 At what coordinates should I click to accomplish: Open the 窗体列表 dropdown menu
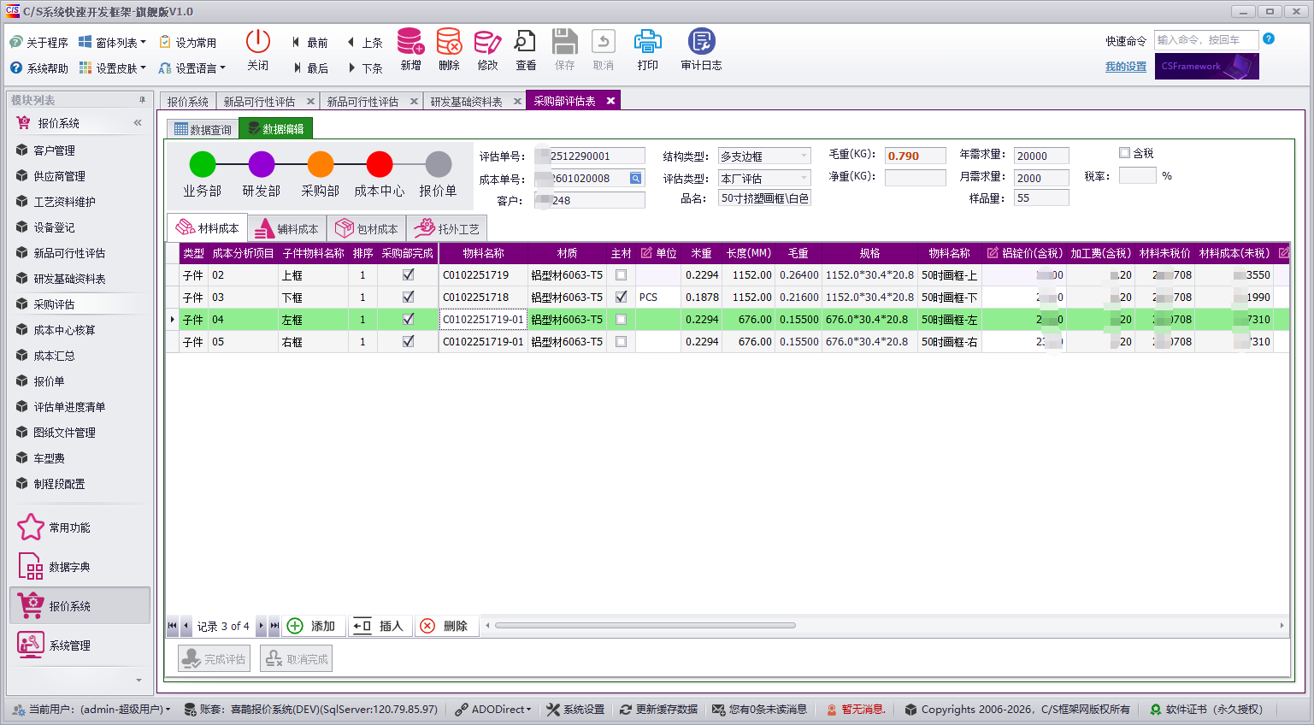tap(113, 43)
